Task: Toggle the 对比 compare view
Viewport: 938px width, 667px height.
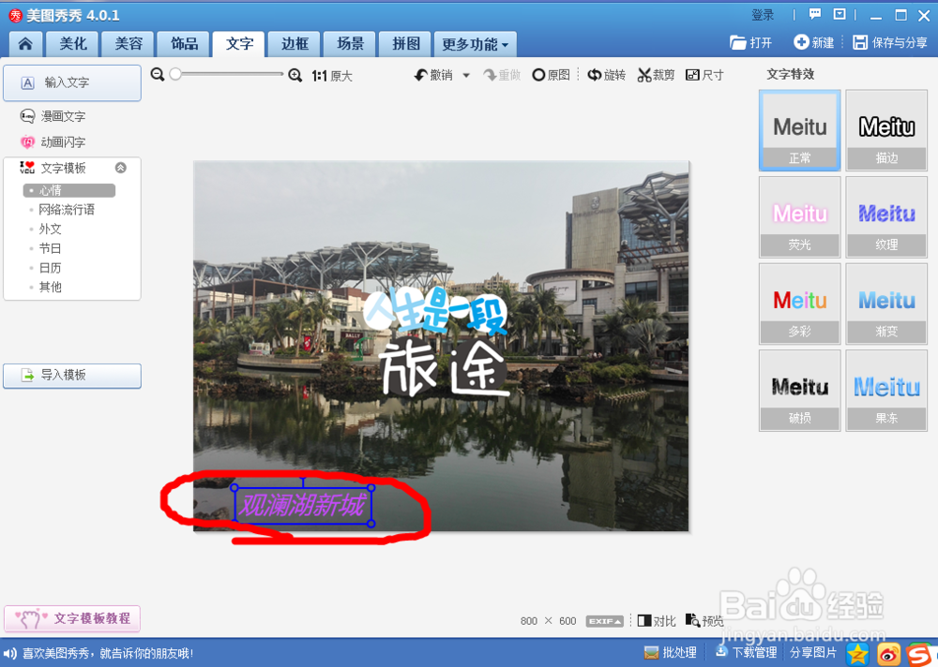Action: pos(657,619)
